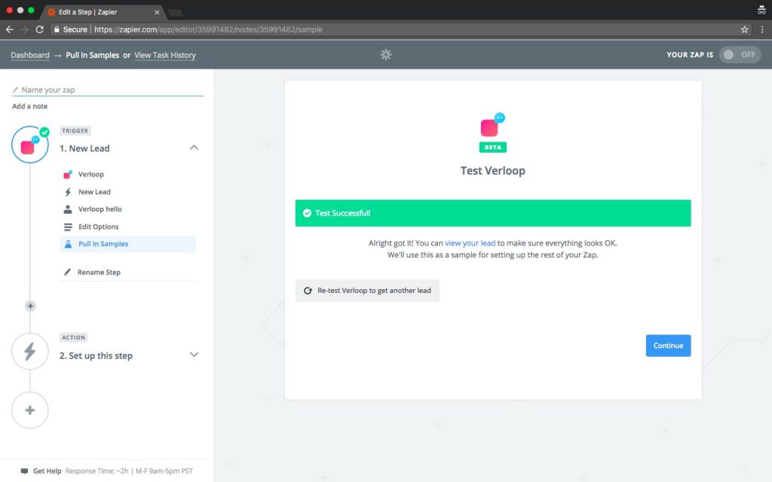
Task: Click the Pull In Samples breadcrumb text
Action: 93,55
